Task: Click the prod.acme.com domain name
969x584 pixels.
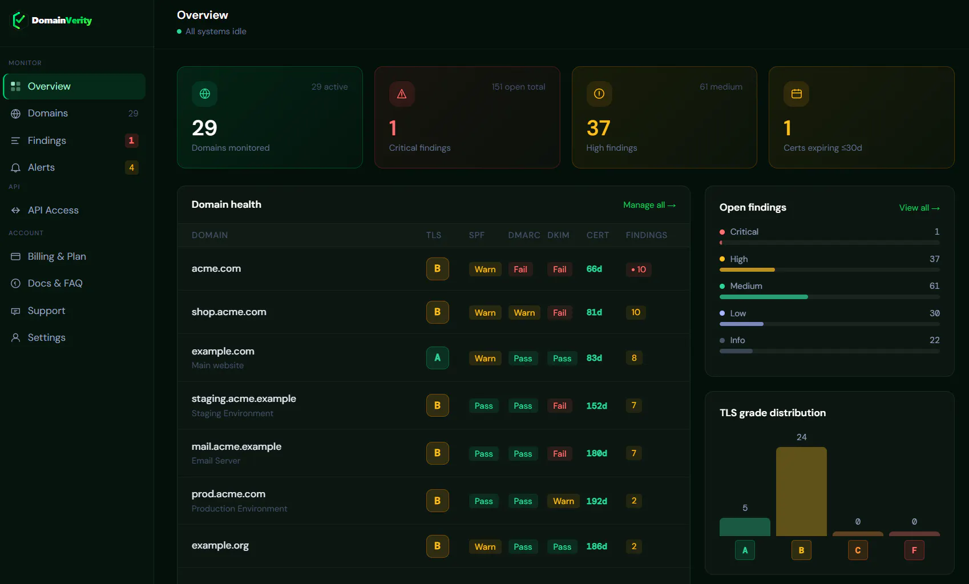Action: [x=229, y=494]
